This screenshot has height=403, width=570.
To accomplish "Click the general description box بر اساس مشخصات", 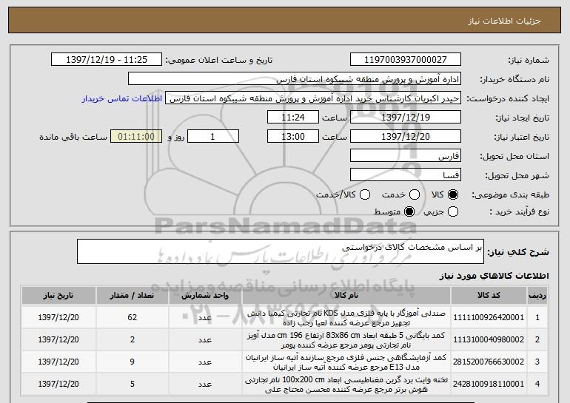I will 281,251.
